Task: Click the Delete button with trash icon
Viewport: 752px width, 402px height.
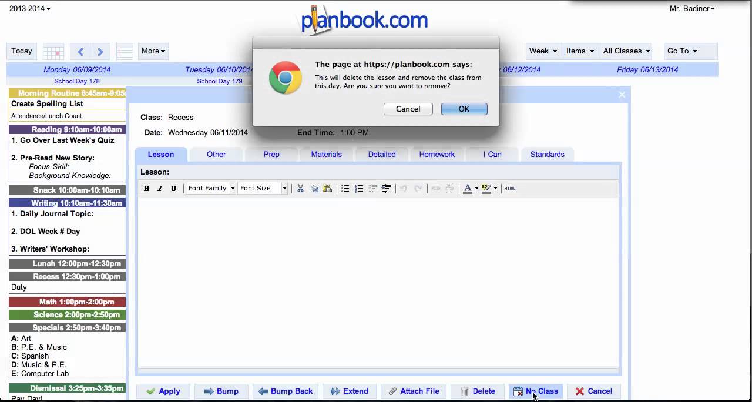Action: (477, 391)
